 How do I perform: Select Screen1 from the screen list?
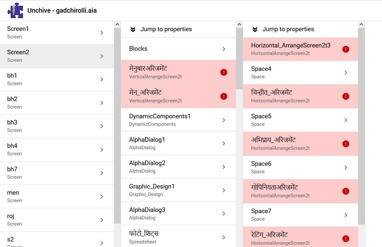57,32
